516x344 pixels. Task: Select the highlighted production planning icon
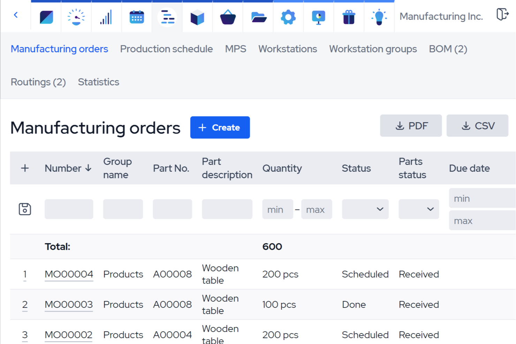(167, 16)
